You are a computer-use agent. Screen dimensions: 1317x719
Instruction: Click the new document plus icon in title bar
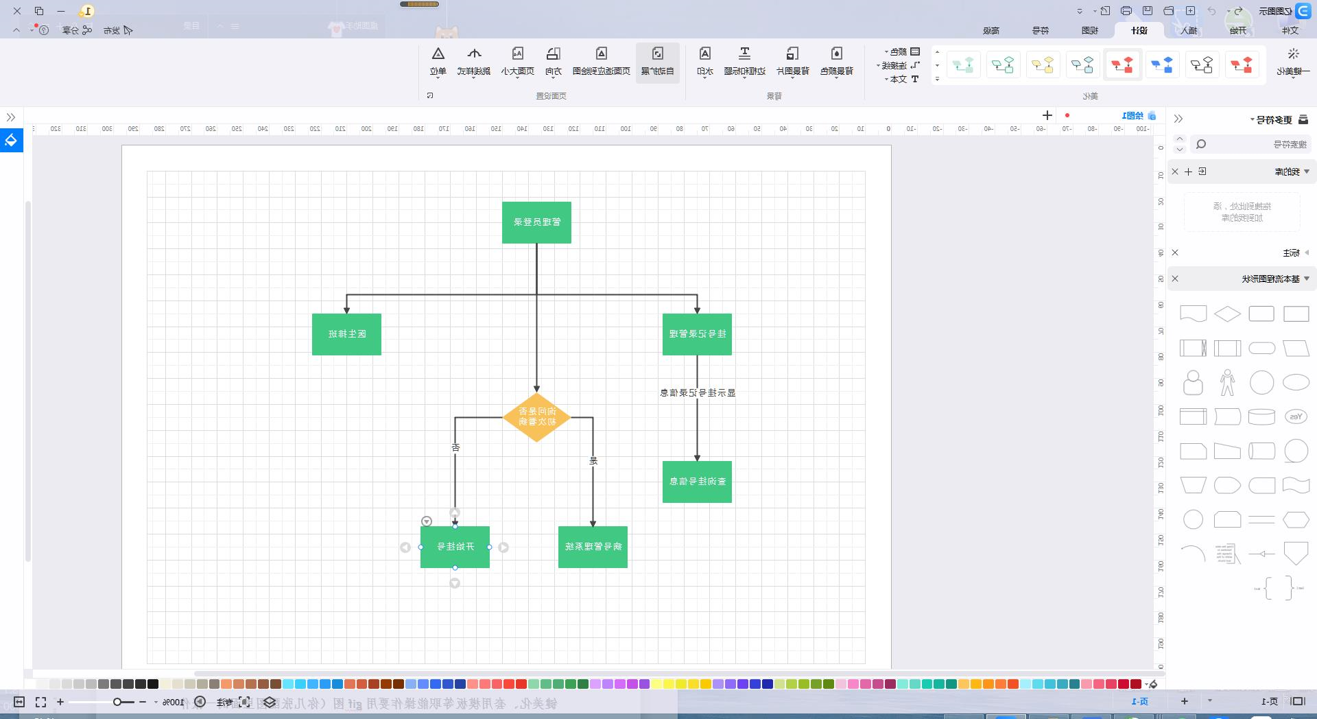(1190, 11)
